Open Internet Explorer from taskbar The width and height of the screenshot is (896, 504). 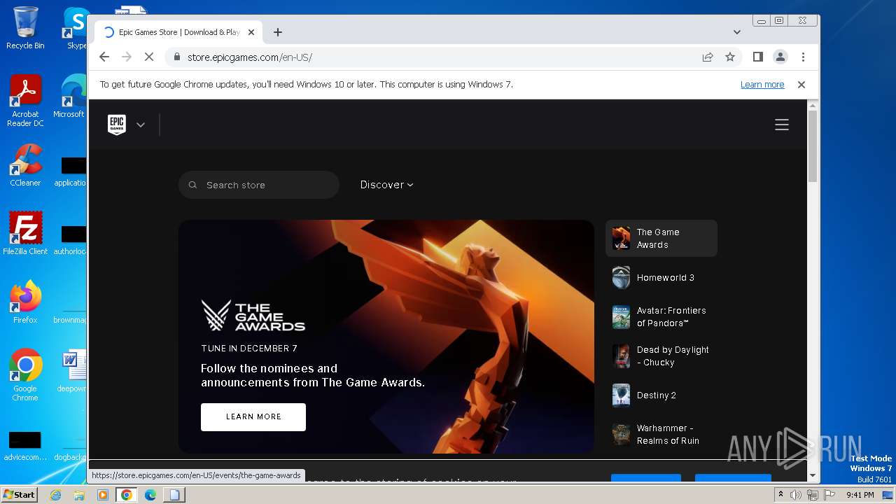pos(56,495)
